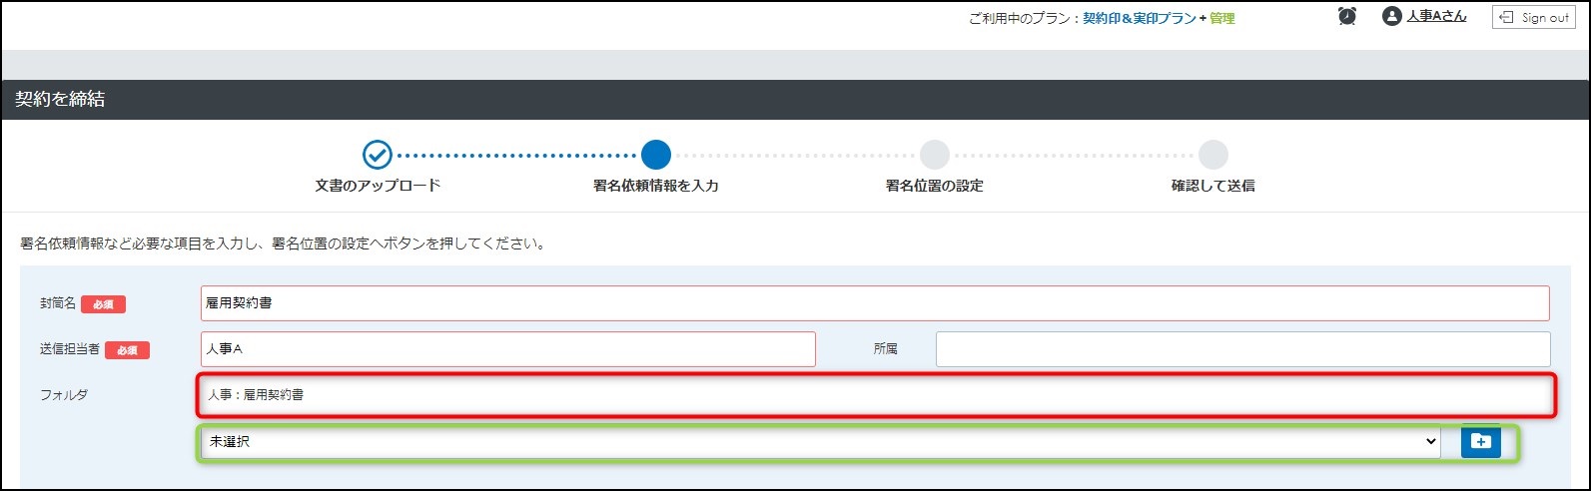Click the completed checkmark step circle
The height and width of the screenshot is (491, 1591).
378,155
